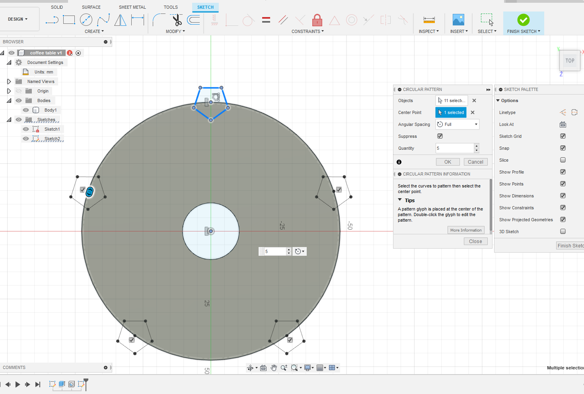
Task: Open the DESIGN workspace dropdown
Action: (18, 19)
